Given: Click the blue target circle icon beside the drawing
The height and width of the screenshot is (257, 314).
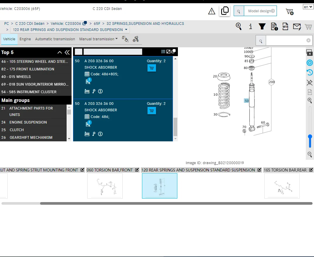Looking at the screenshot, I should 310,63.
